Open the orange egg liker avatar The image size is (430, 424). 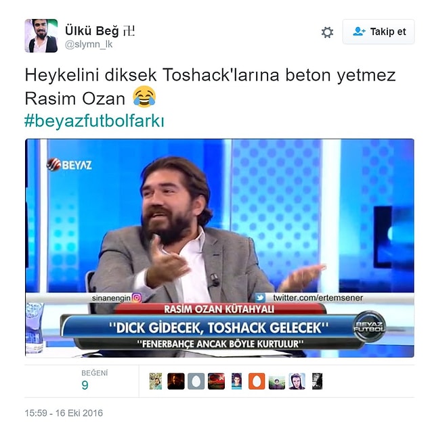[x=257, y=381]
